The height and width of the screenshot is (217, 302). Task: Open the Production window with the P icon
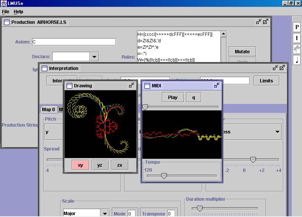(297, 27)
